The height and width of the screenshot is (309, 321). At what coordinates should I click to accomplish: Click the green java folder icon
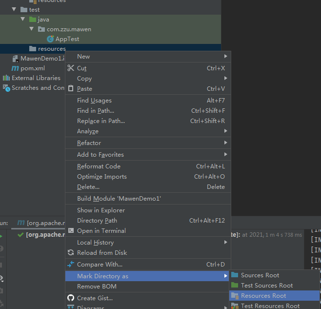(33, 19)
